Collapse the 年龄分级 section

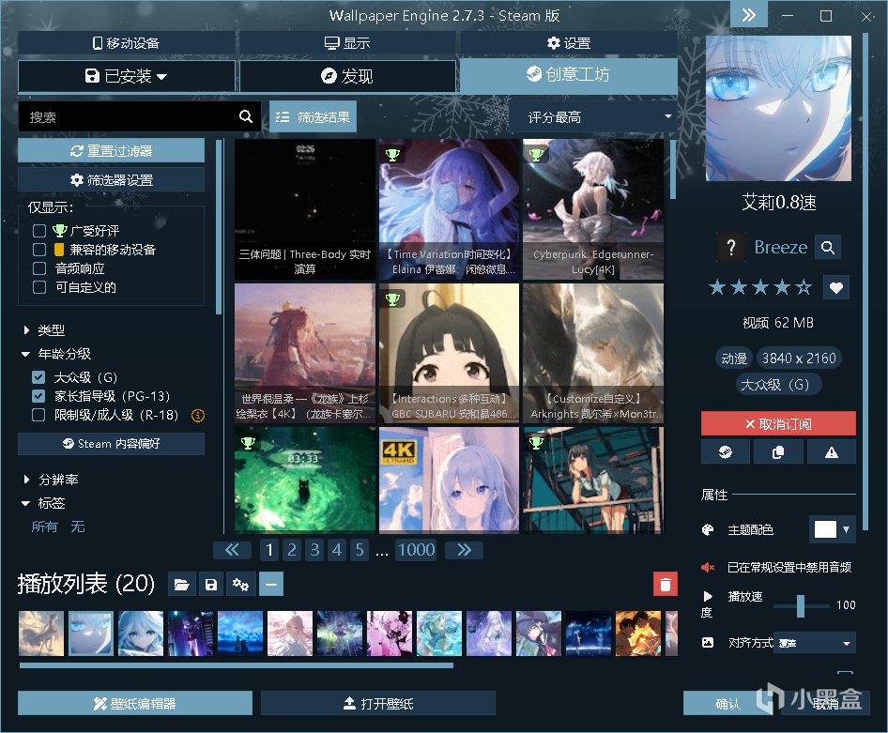pyautogui.click(x=56, y=354)
